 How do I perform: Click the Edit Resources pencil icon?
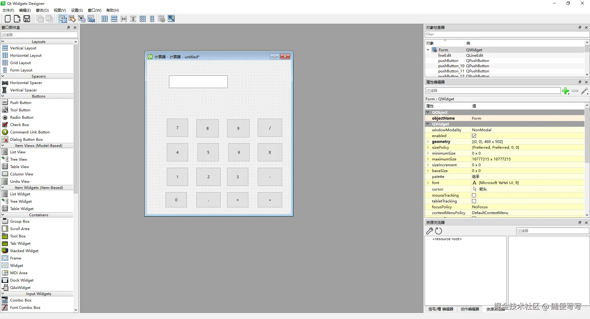click(x=429, y=231)
